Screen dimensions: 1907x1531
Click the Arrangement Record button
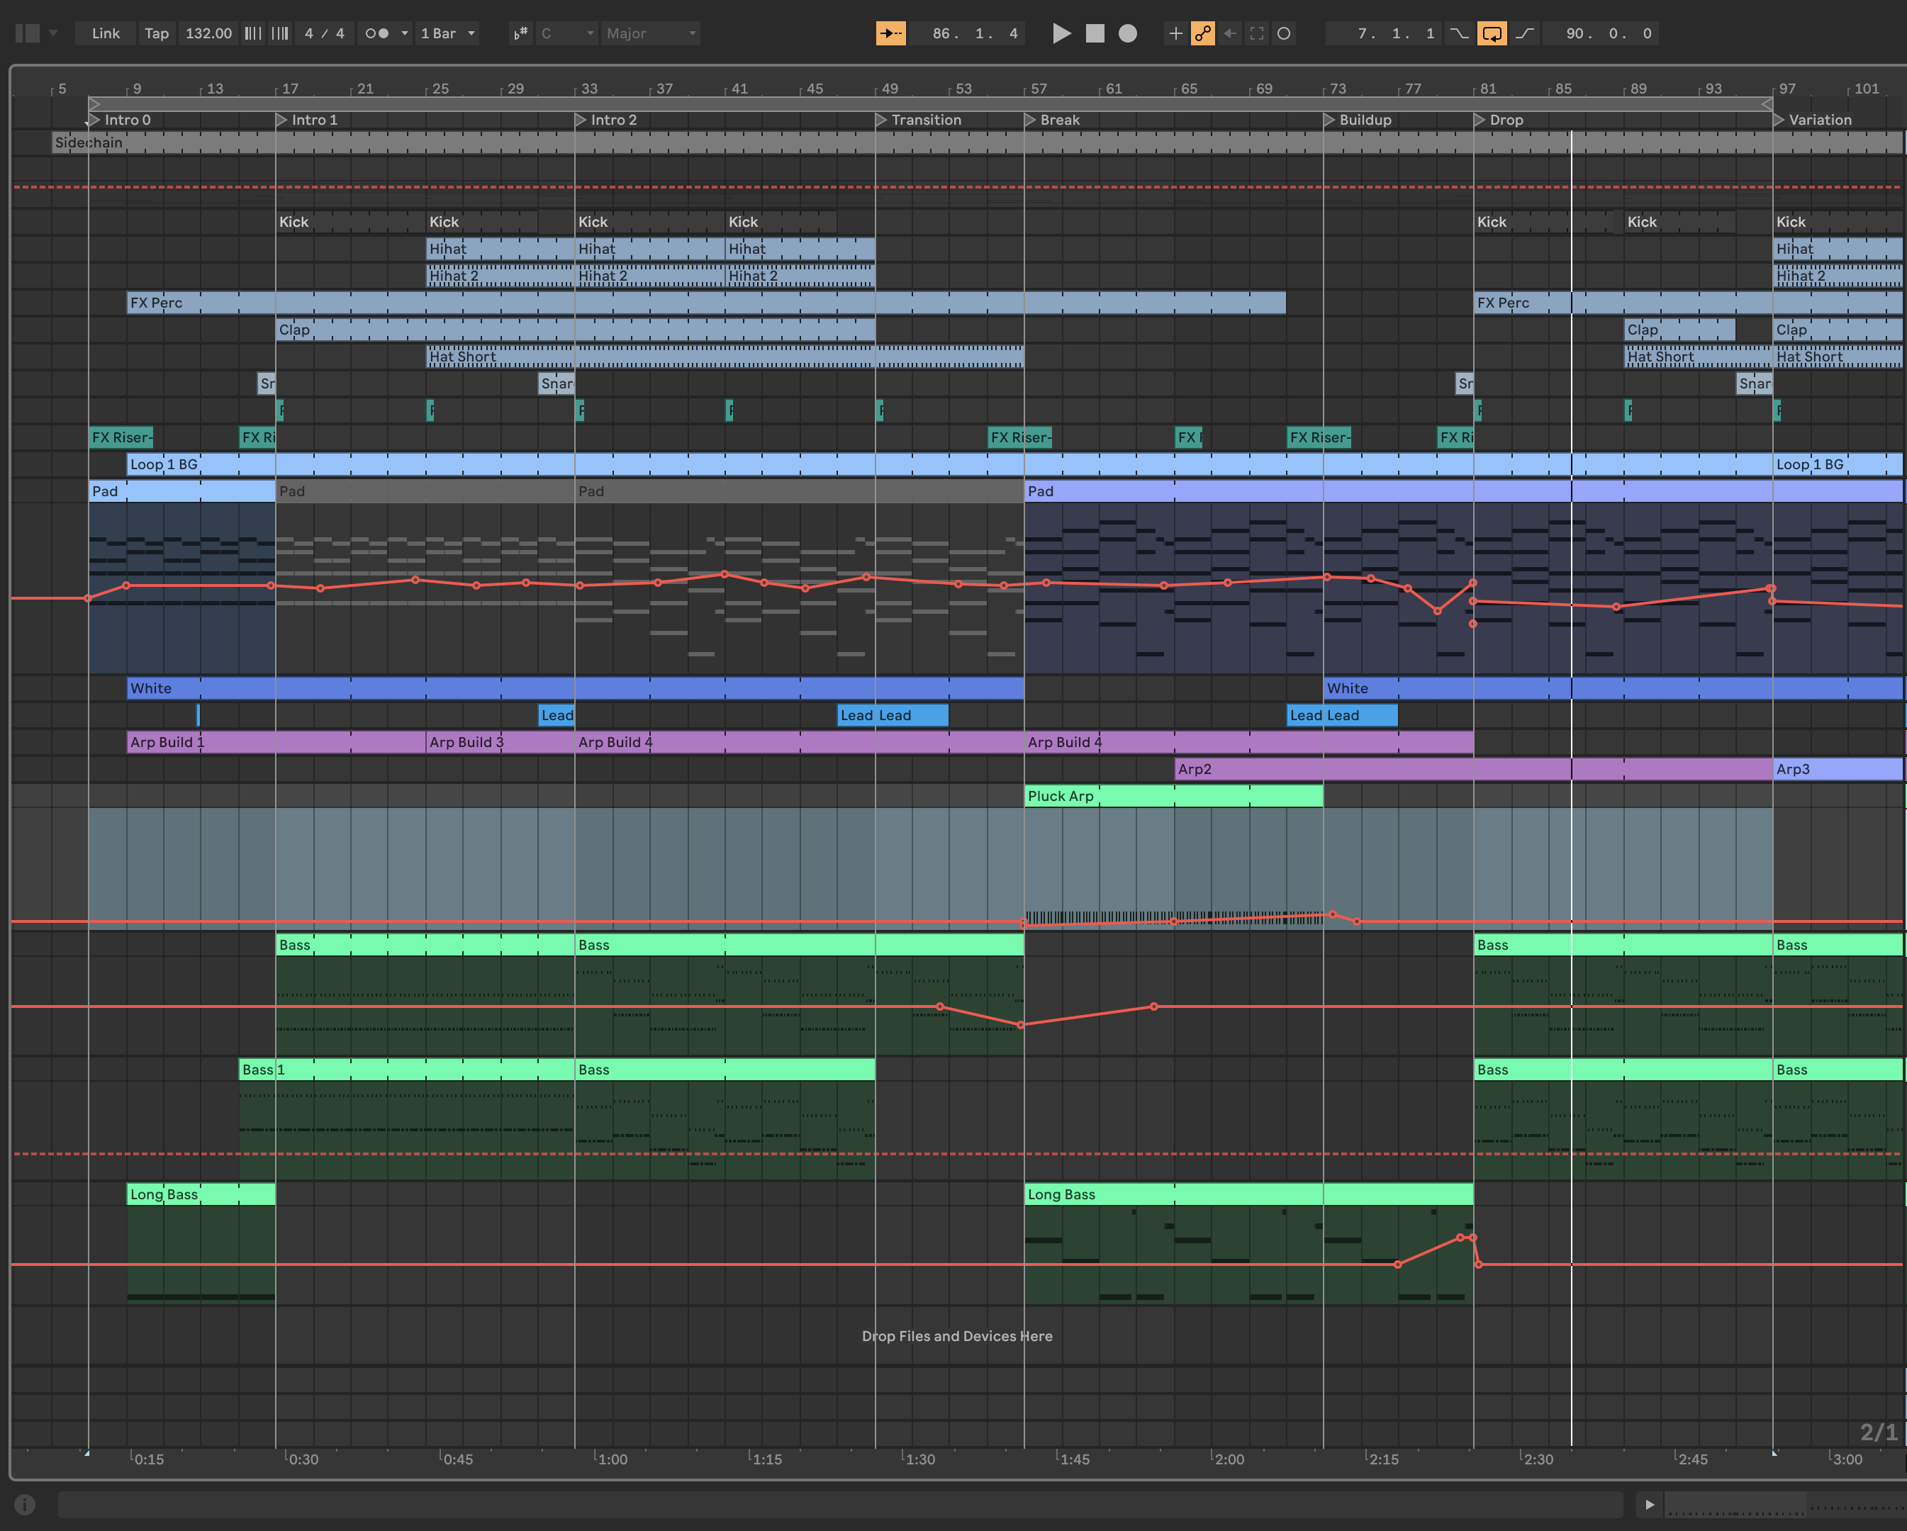coord(1127,33)
